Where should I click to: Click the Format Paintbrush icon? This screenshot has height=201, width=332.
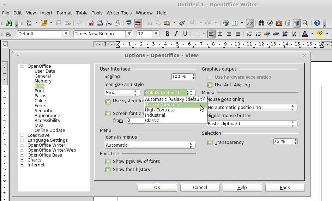pyautogui.click(x=182, y=23)
